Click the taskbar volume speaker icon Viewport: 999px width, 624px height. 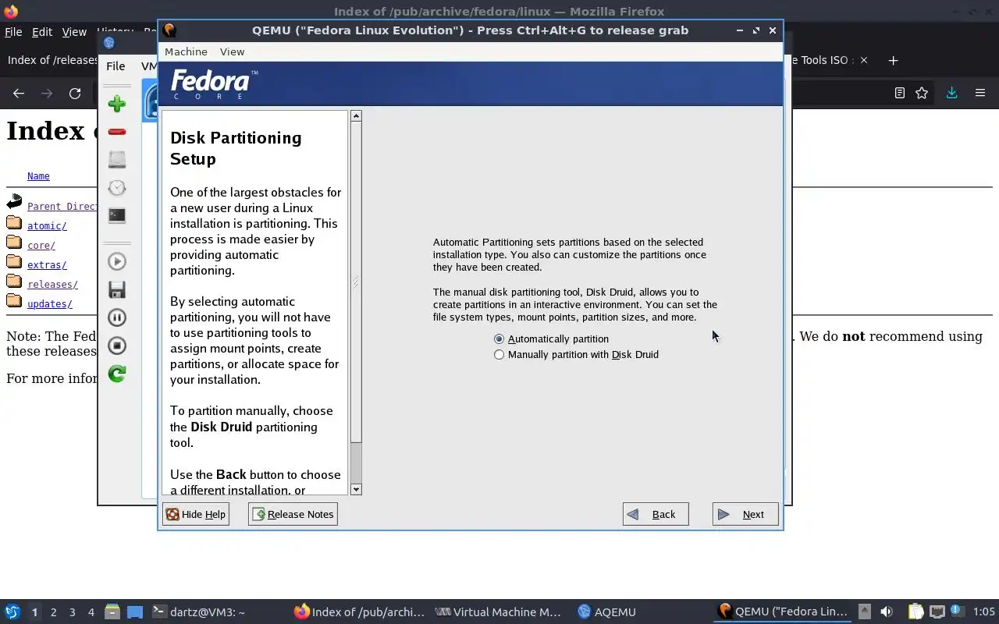pyautogui.click(x=886, y=612)
